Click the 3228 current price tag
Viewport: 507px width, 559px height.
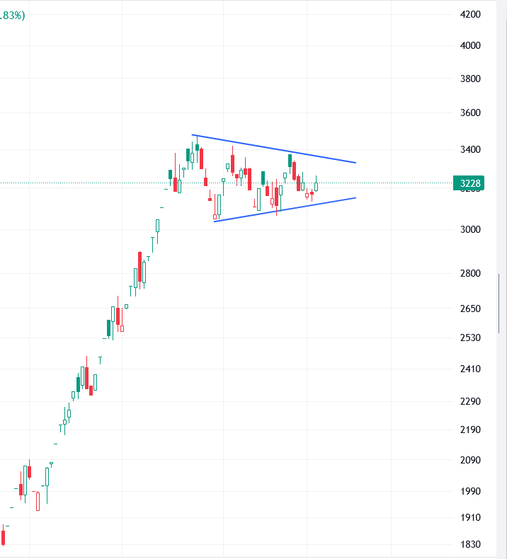[x=469, y=183]
